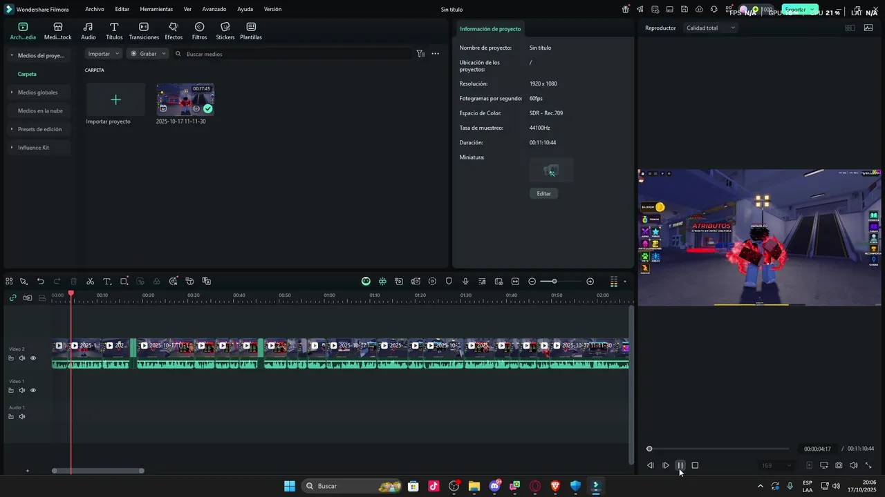Viewport: 885px width, 497px height.
Task: Expand Presets de edición tree item
Action: tap(12, 129)
